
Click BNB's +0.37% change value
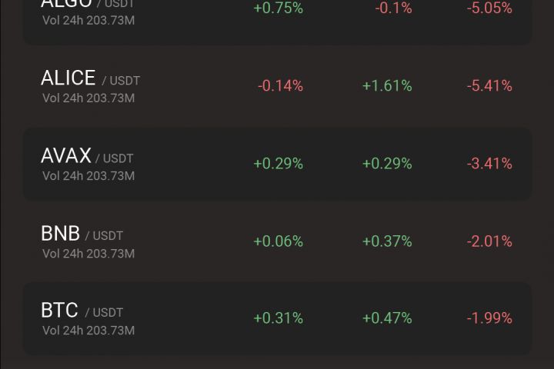(387, 241)
